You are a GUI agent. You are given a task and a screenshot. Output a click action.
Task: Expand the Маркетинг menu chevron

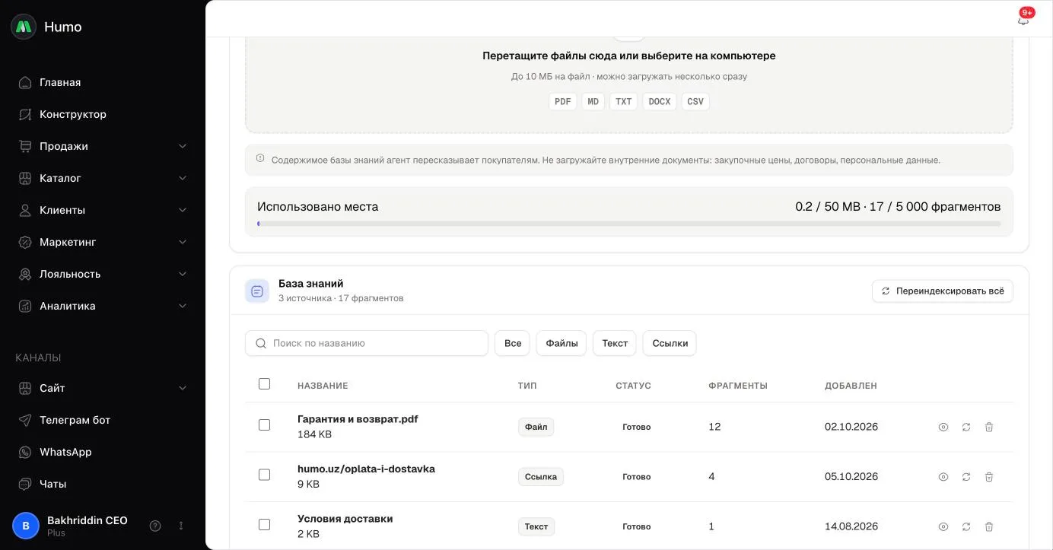(183, 242)
